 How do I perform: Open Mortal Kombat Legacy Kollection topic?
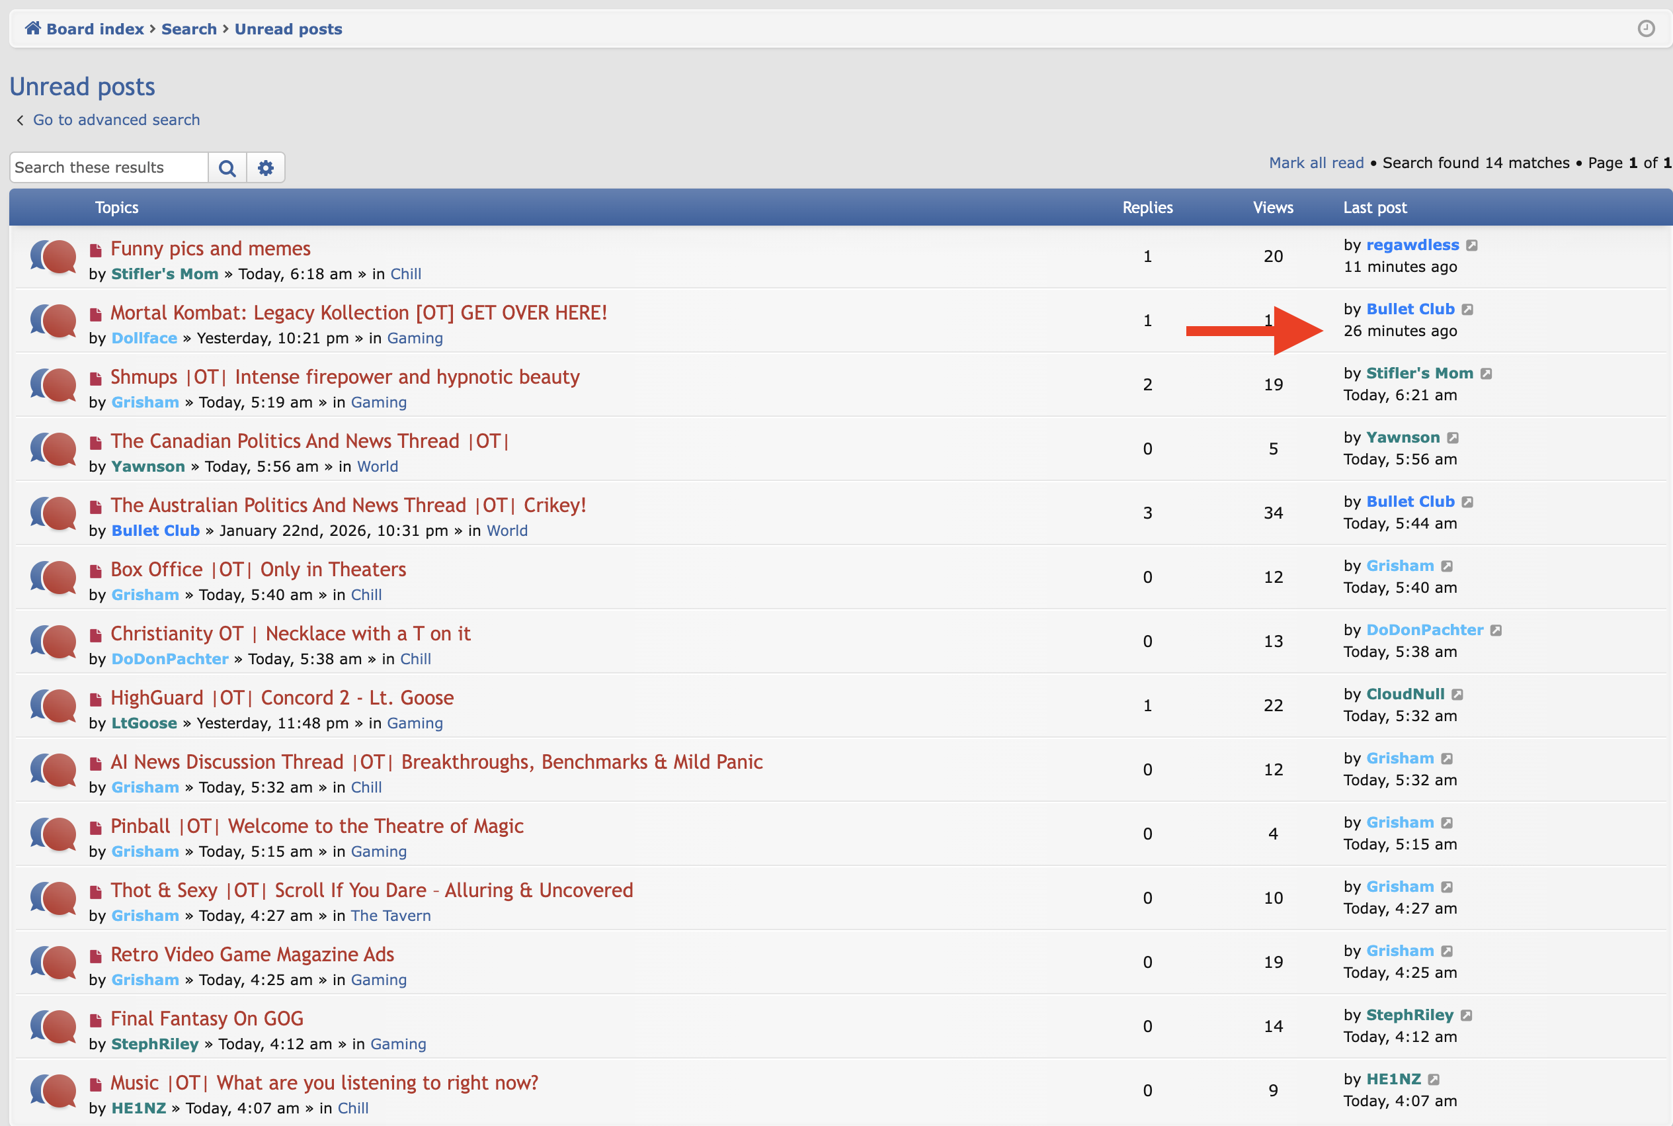[358, 313]
